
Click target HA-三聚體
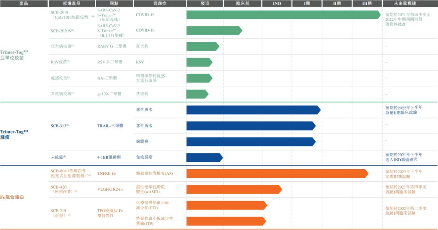click(107, 78)
